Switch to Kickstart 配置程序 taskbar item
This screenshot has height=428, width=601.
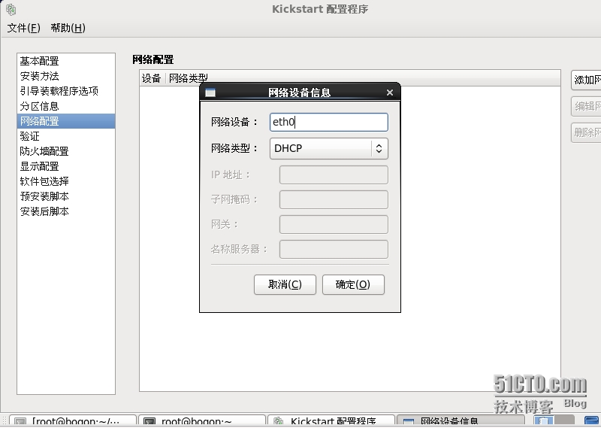tap(331, 420)
